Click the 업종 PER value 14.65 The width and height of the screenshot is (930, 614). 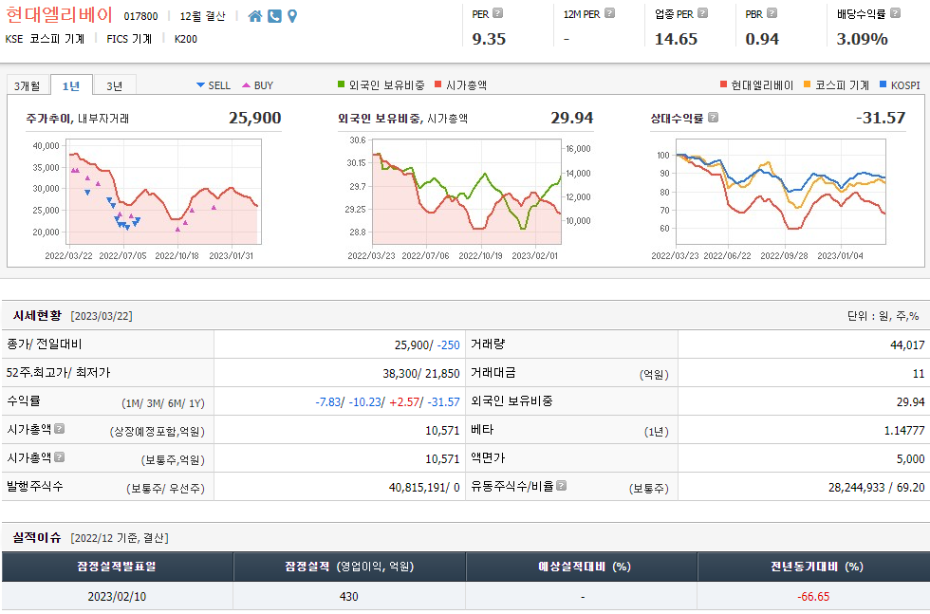(676, 39)
